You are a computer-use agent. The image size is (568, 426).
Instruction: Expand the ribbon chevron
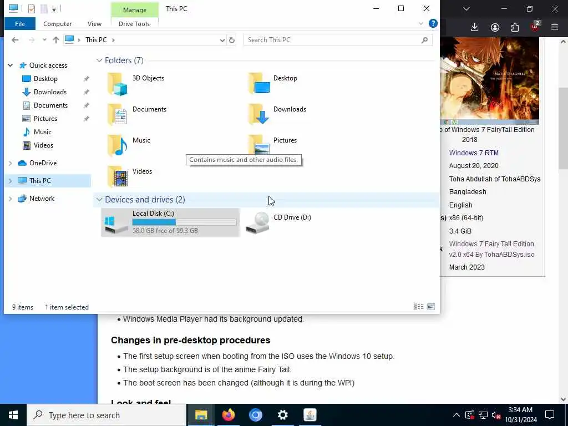tap(421, 23)
